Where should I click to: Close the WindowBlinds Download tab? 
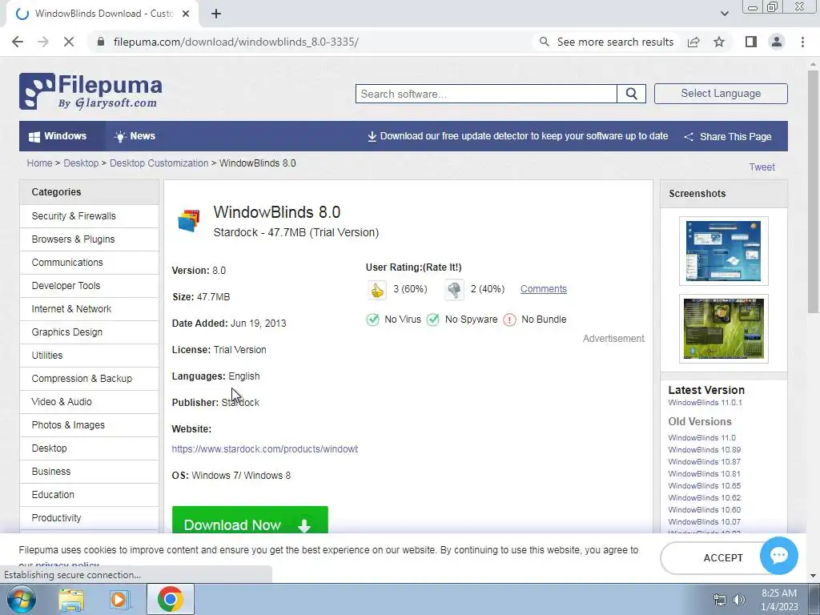[186, 14]
